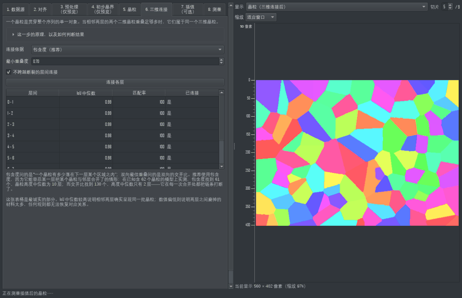Open the 连接依据 dropdown
Viewport: 462px width, 298px height.
pyautogui.click(x=128, y=50)
